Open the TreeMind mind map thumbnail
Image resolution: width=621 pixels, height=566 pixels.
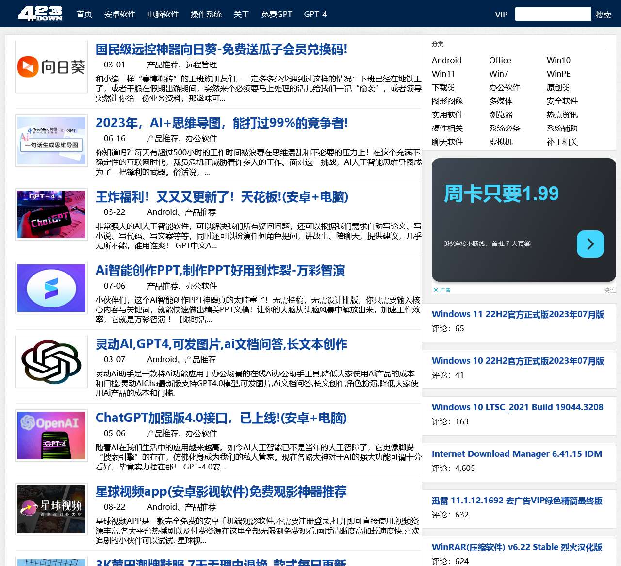(51, 141)
